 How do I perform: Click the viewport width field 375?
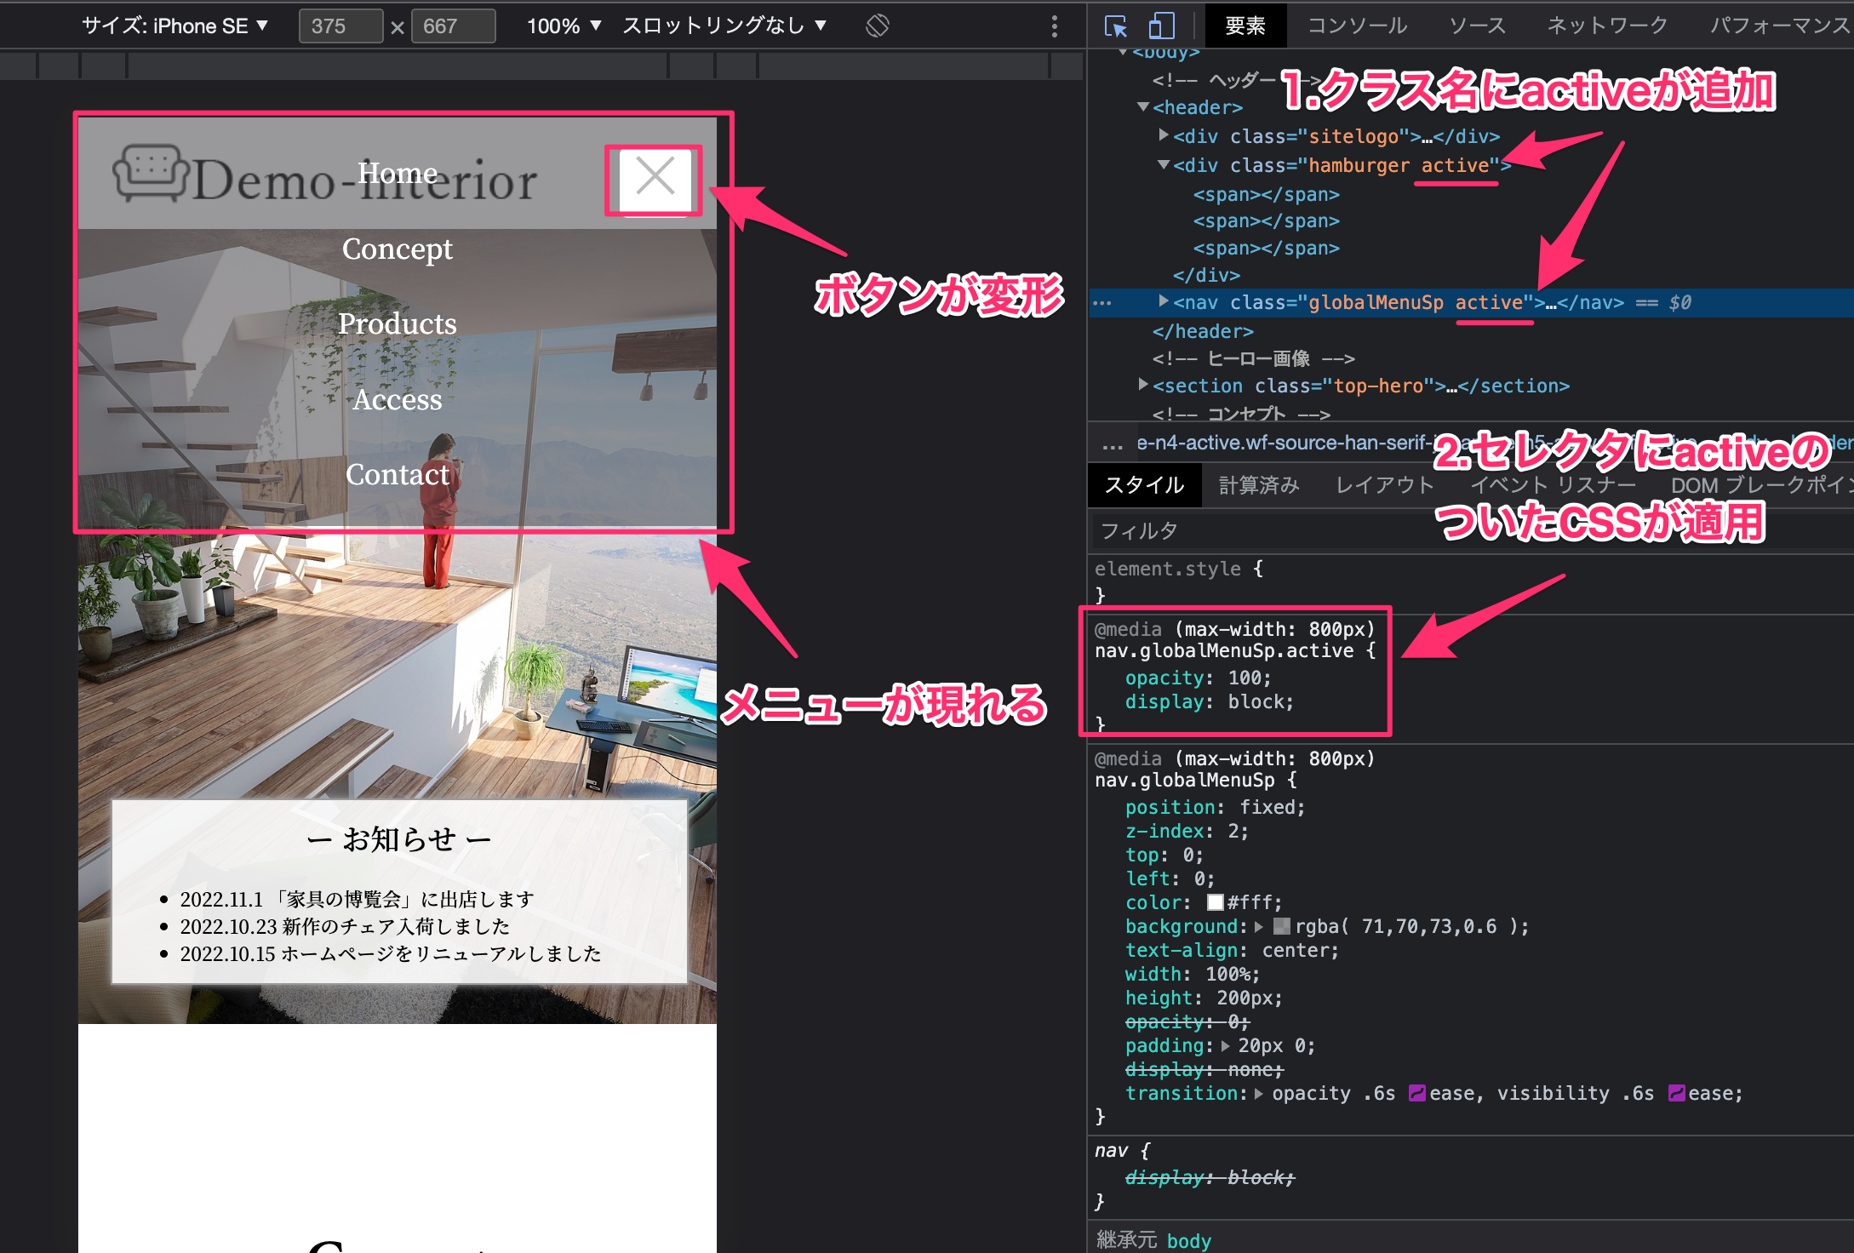click(x=340, y=26)
